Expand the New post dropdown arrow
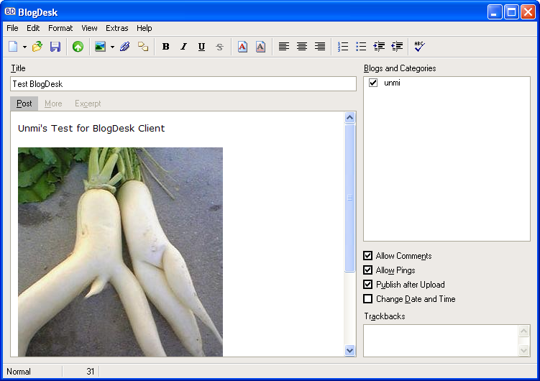The height and width of the screenshot is (381, 540). (x=24, y=47)
